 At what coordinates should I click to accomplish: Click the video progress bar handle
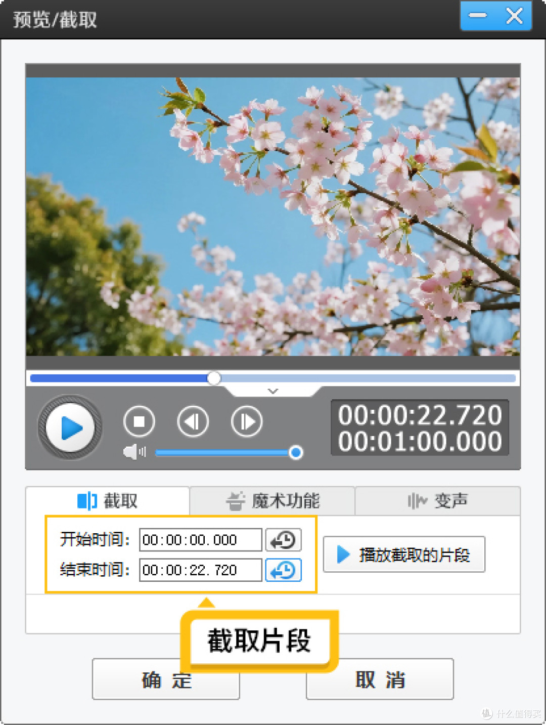pos(214,378)
